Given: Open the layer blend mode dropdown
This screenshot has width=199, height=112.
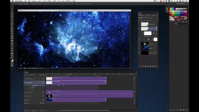Looking at the screenshot, I should click(x=143, y=18).
